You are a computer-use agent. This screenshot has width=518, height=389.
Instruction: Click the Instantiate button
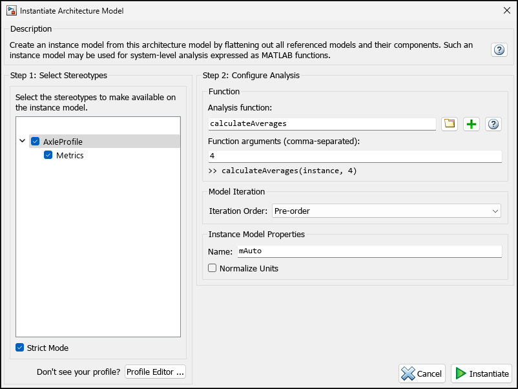(481, 373)
